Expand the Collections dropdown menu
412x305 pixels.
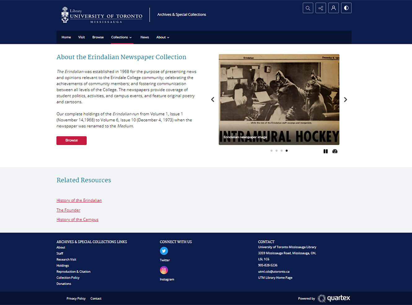click(121, 37)
